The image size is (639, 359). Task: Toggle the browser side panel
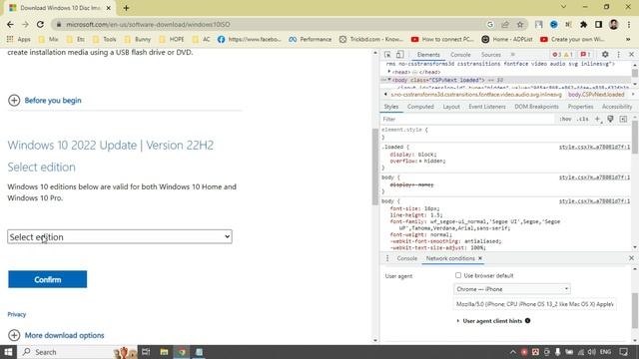[x=598, y=24]
